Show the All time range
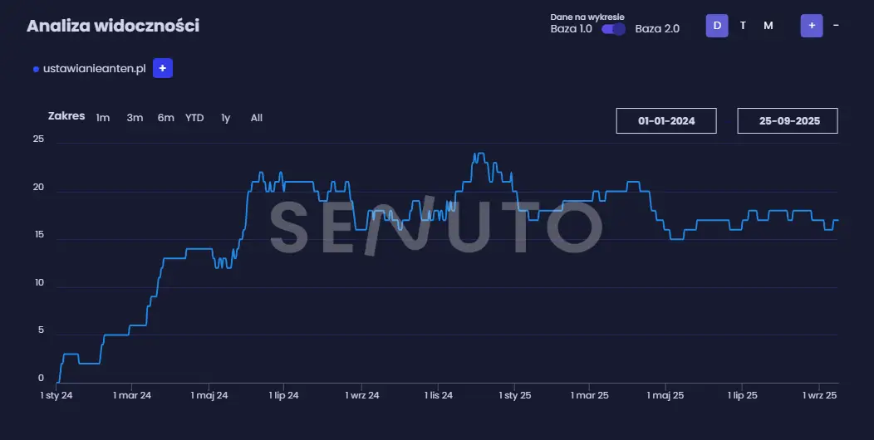This screenshot has height=440, width=874. [257, 118]
